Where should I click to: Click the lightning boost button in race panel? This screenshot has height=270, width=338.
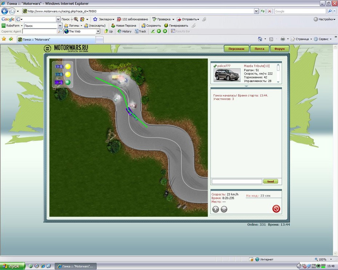pyautogui.click(x=216, y=209)
